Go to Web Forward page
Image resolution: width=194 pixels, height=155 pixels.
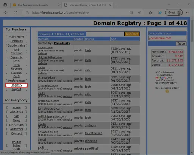[x=16, y=51]
